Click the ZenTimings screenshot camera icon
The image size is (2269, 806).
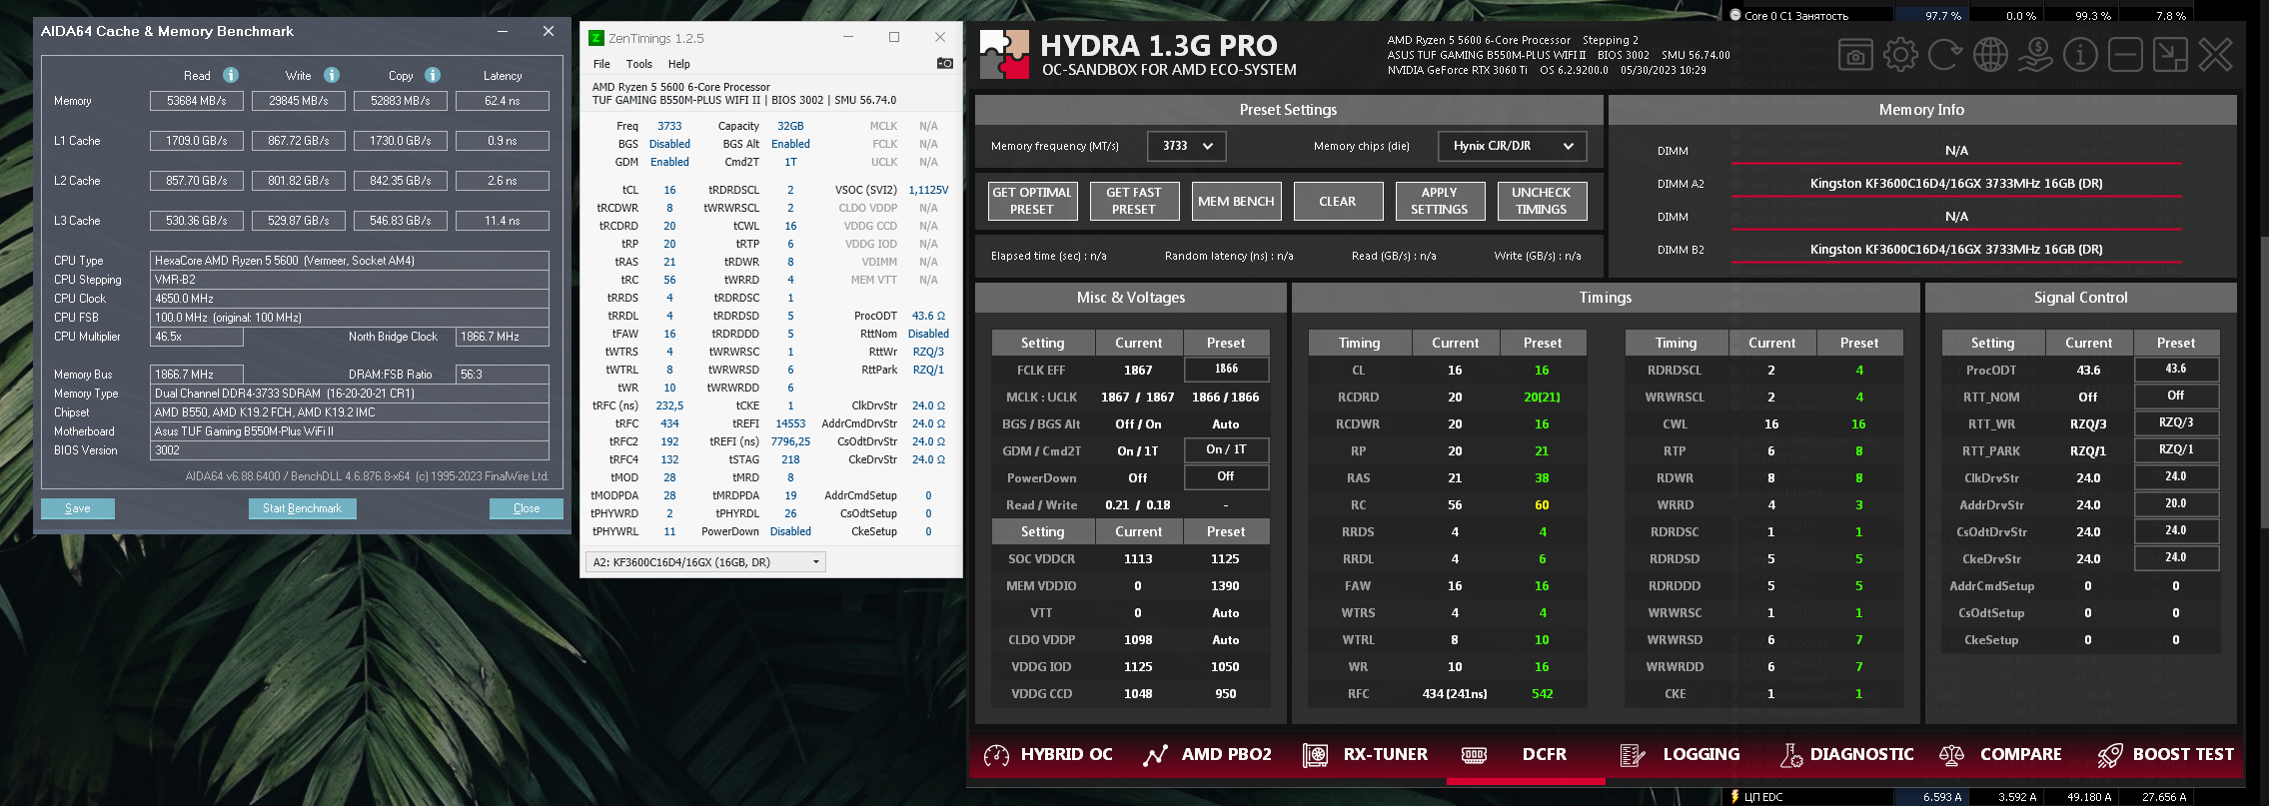click(944, 64)
